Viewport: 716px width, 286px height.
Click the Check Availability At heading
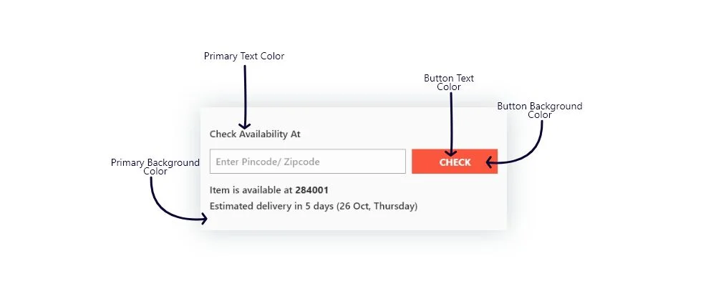(x=256, y=134)
